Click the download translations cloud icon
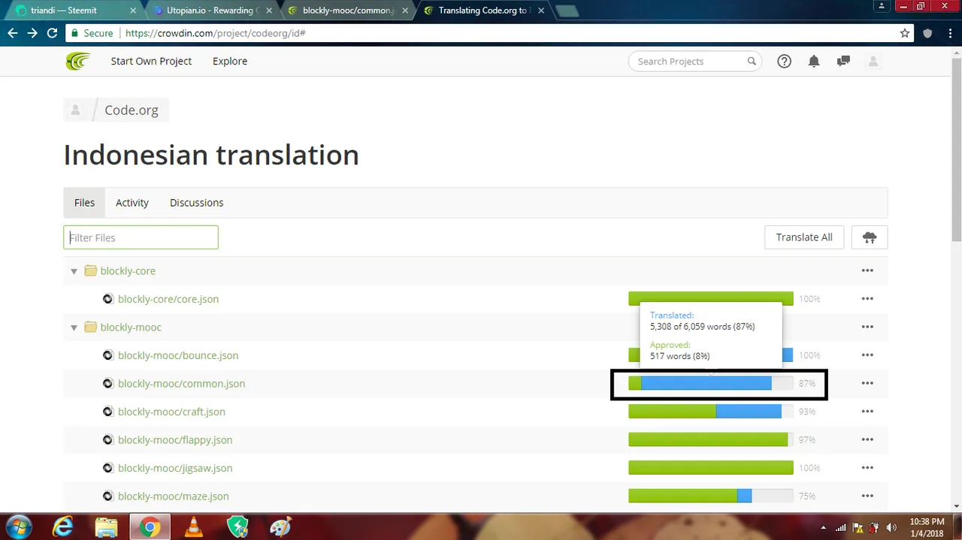Viewport: 962px width, 540px height. (x=870, y=237)
